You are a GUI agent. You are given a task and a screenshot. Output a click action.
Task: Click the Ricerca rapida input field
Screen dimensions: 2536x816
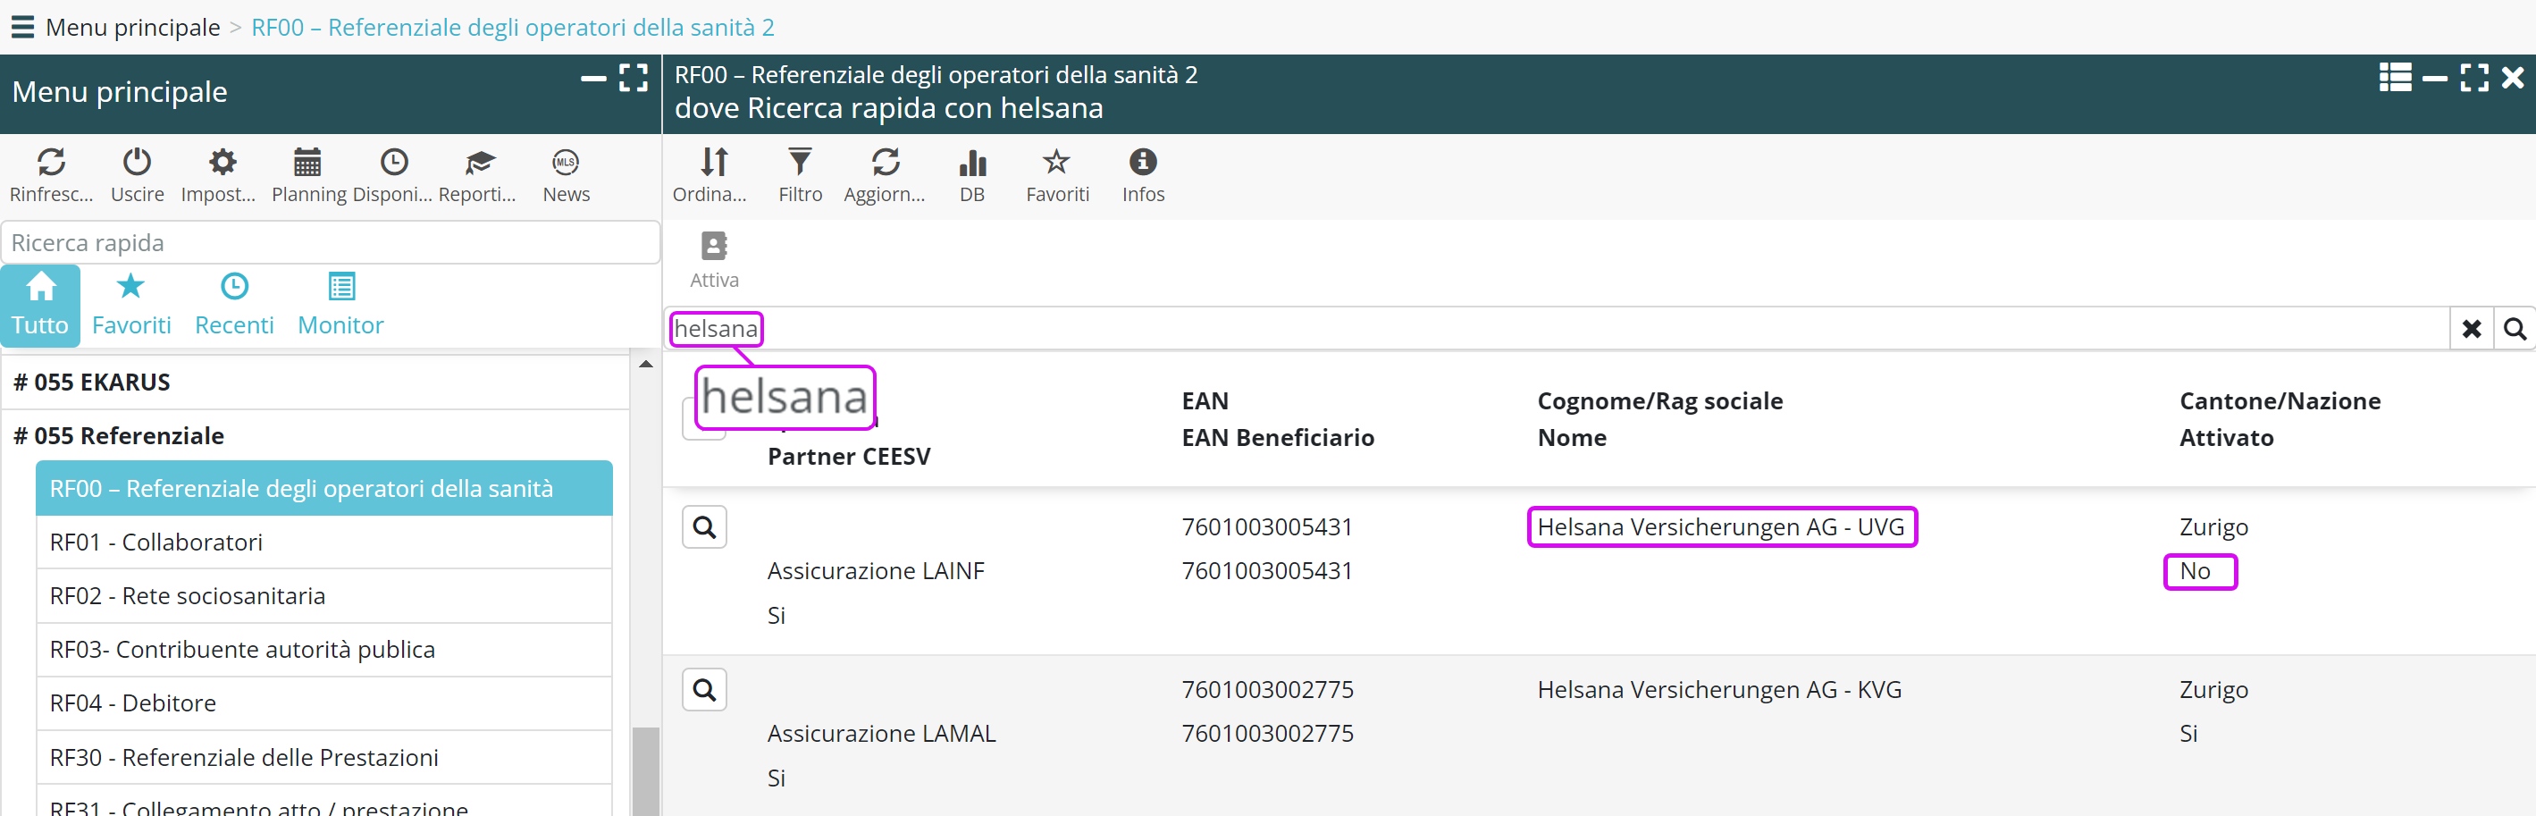point(330,243)
